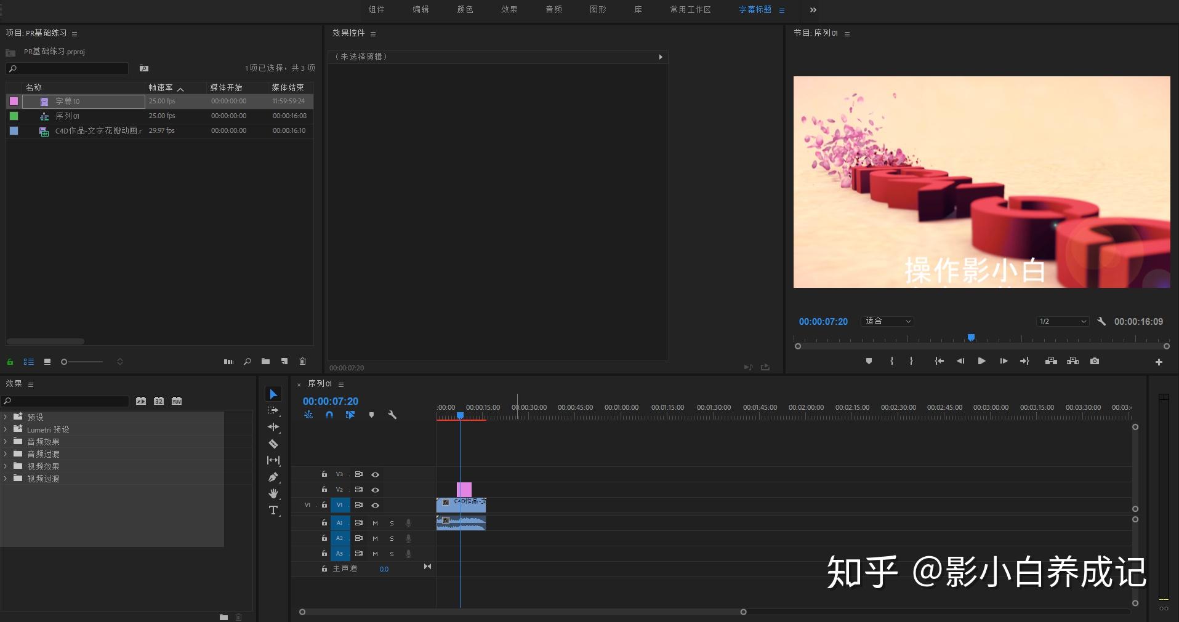1179x622 pixels.
Task: Switch to the 编辑 workspace
Action: pyautogui.click(x=420, y=9)
